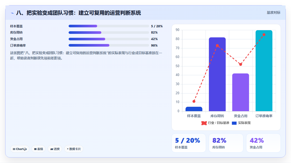The height and width of the screenshot is (163, 291).
Task: Click the 表格 tag chip
Action: point(38,149)
